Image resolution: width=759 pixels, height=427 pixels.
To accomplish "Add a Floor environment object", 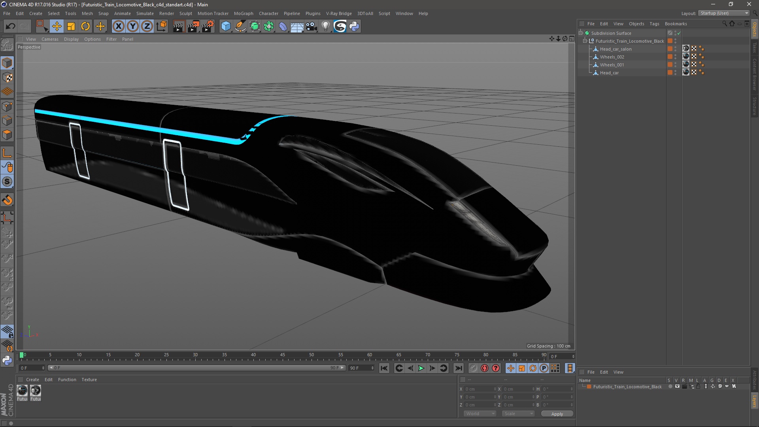I will coord(297,26).
